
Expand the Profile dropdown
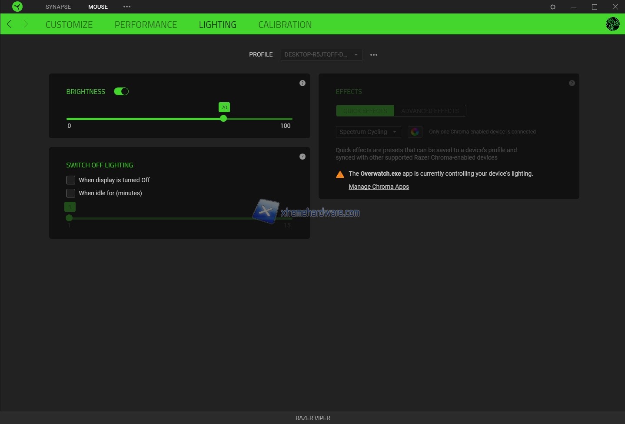pos(321,55)
